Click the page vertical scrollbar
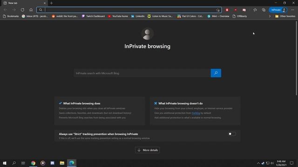 [296, 58]
